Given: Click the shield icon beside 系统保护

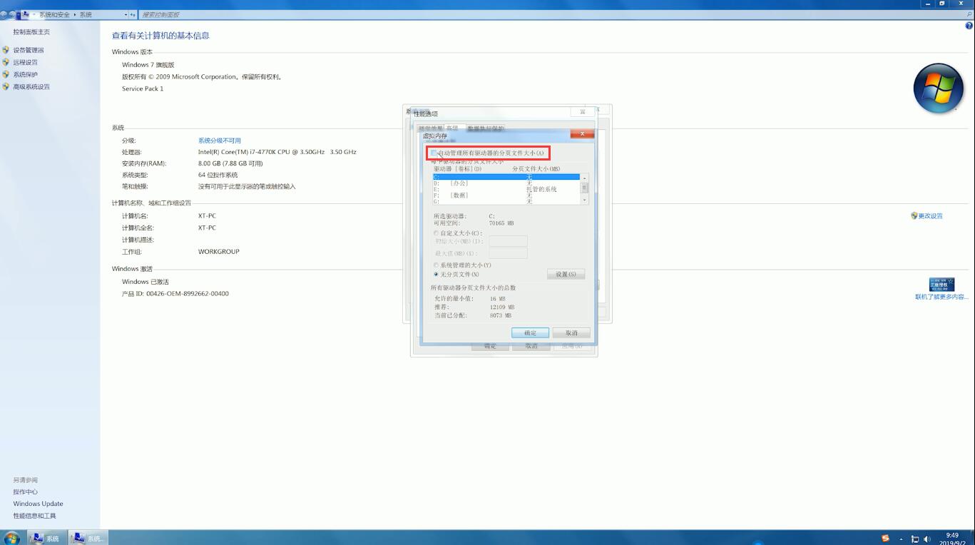Looking at the screenshot, I should pos(6,74).
